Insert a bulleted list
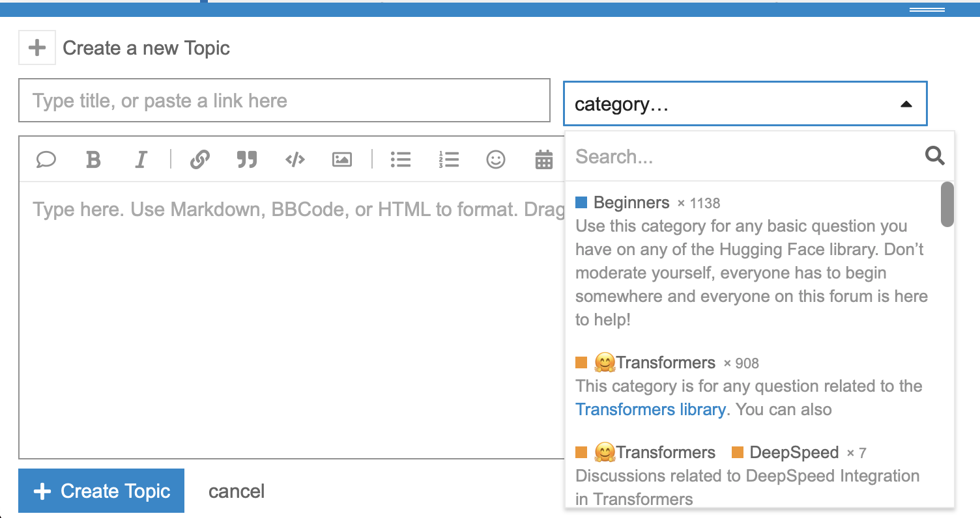Screen dimensions: 980x518 point(400,159)
